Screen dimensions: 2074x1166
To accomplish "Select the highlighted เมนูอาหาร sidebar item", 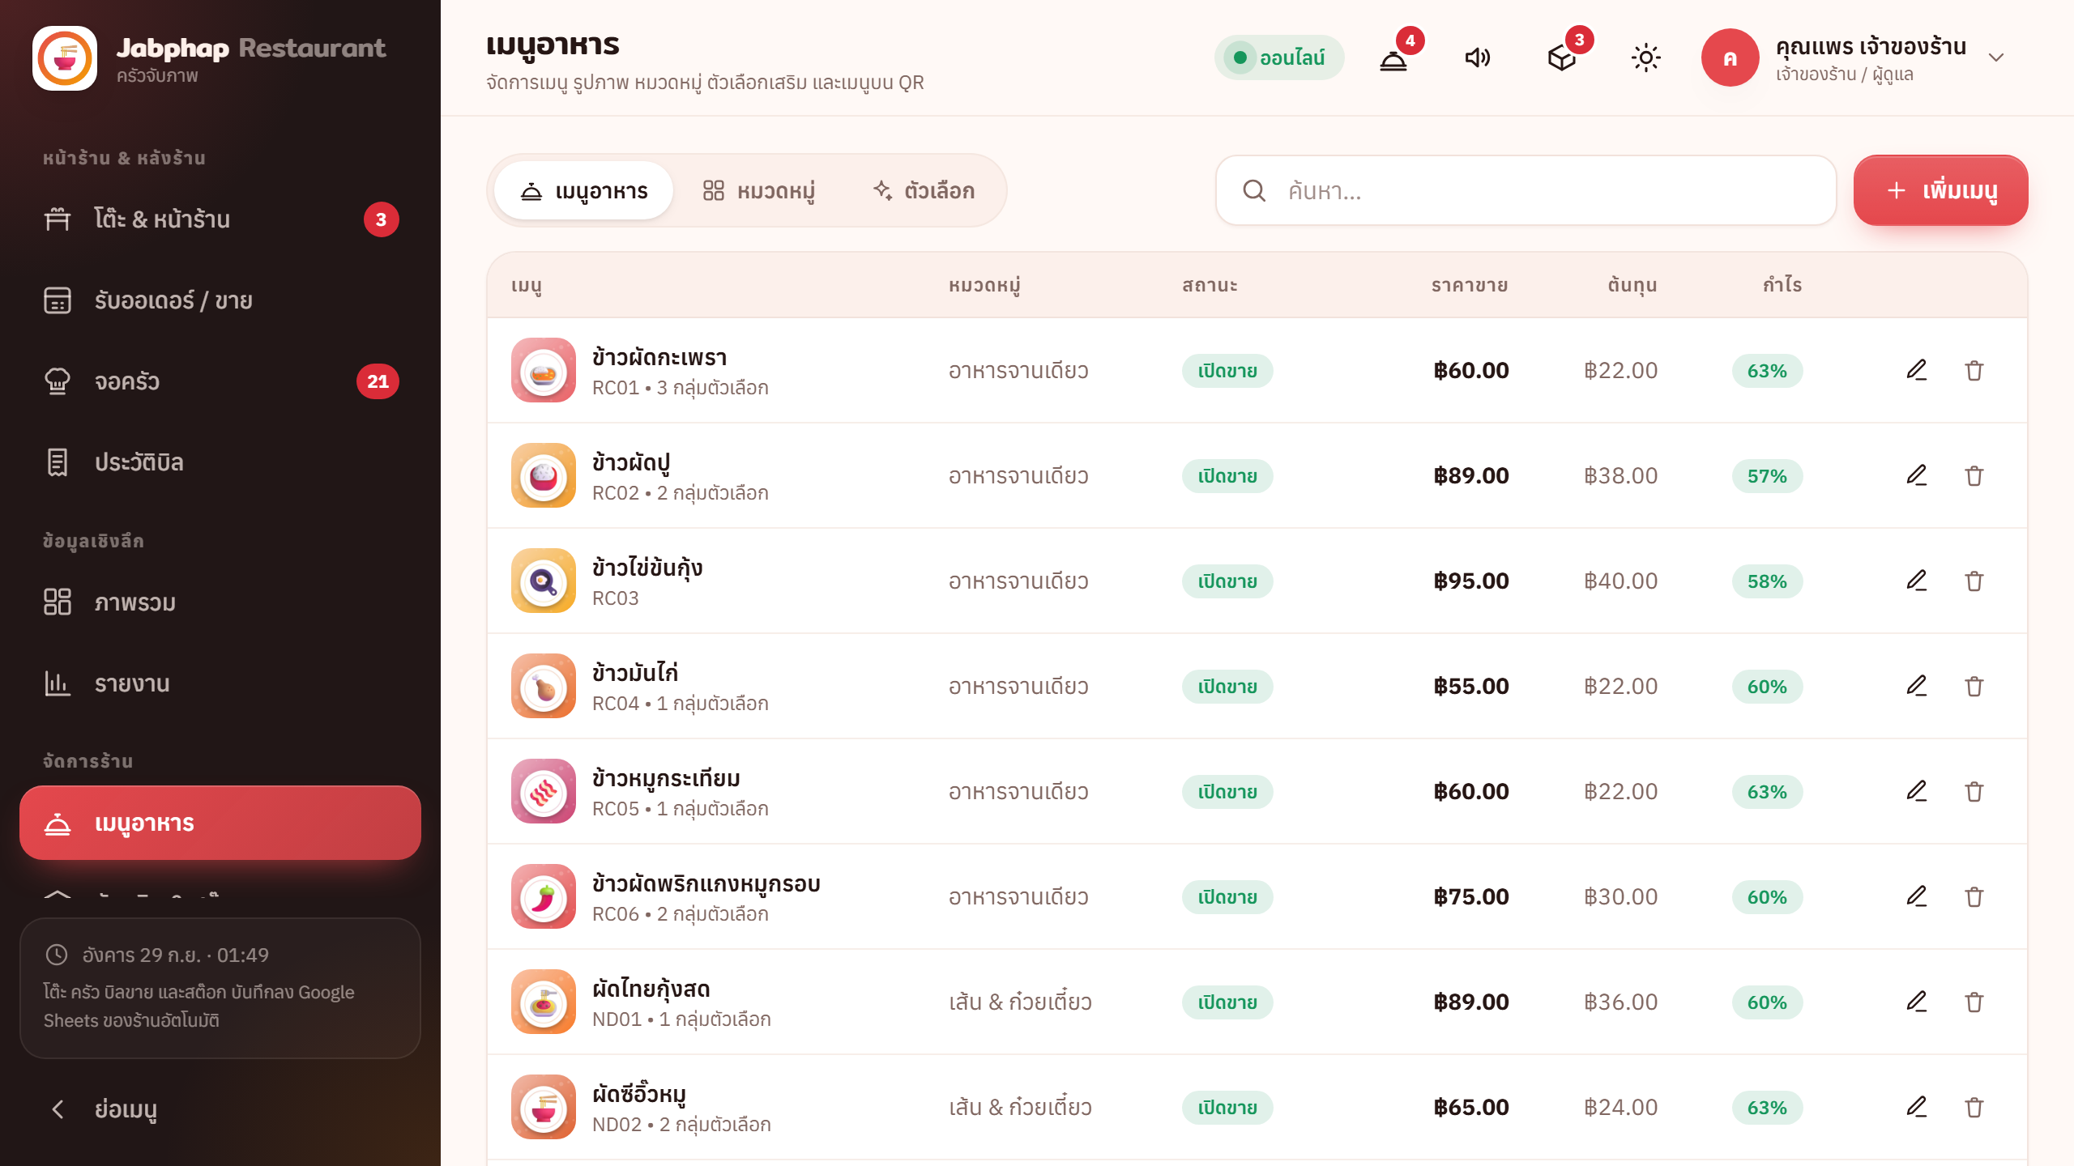I will tap(220, 823).
